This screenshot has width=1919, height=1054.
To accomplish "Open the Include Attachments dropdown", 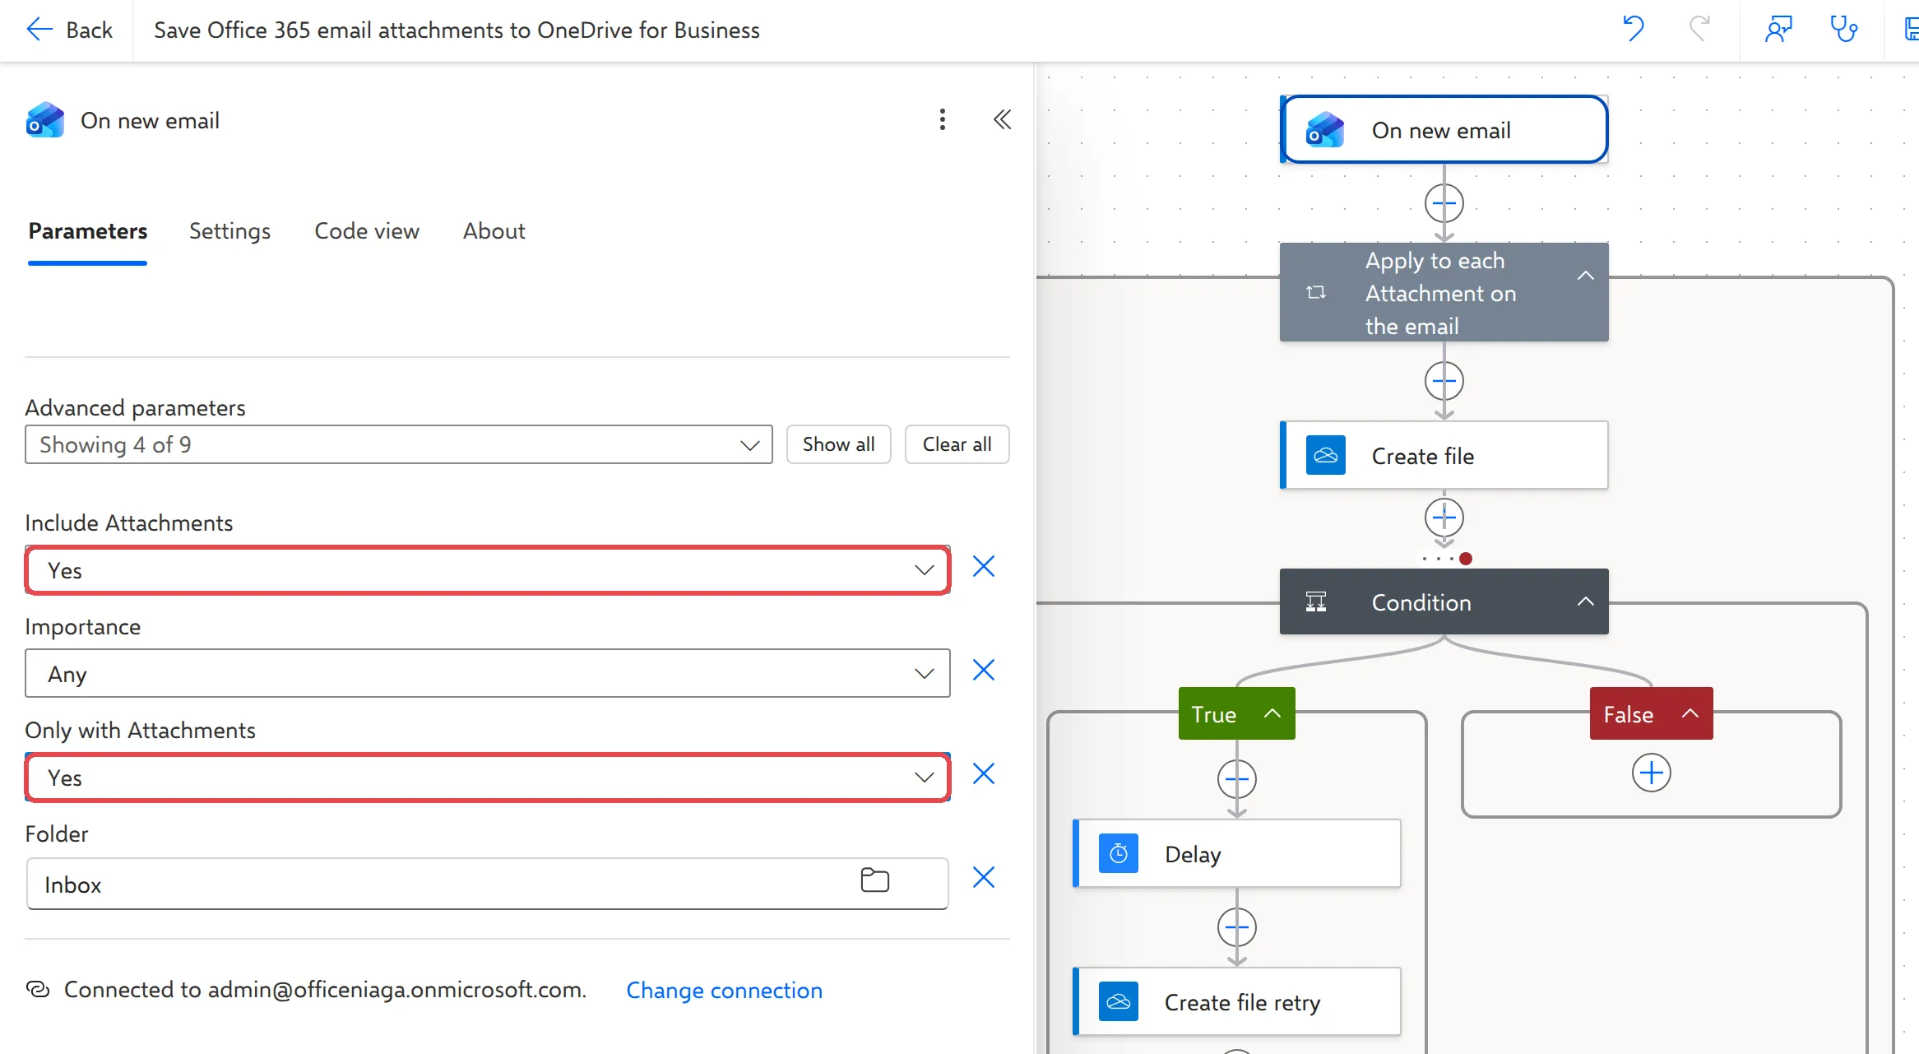I will [x=488, y=569].
